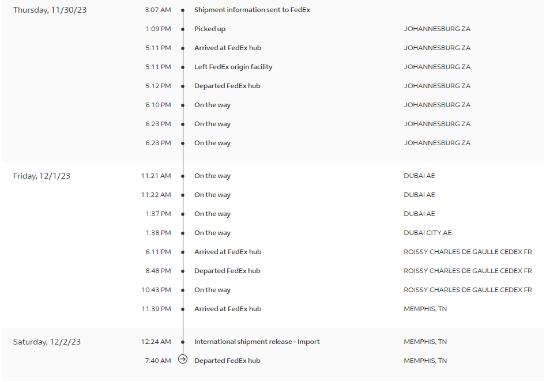Select the 12:24 AM timeline marker

point(183,342)
